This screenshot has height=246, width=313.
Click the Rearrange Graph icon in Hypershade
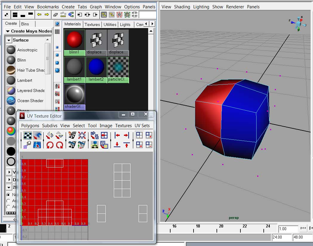[x=63, y=15]
